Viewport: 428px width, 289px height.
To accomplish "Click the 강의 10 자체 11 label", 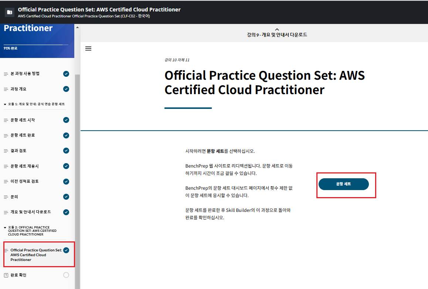I will (177, 60).
